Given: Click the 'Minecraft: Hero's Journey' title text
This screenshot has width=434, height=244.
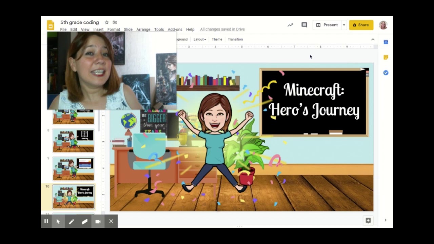Looking at the screenshot, I should pos(314,101).
